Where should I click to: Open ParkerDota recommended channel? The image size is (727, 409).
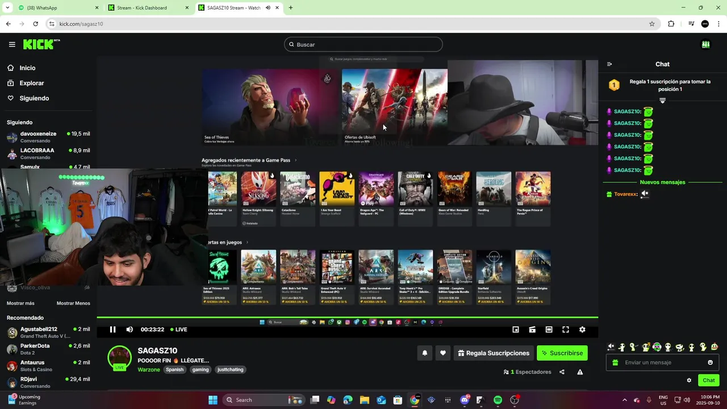(x=48, y=349)
